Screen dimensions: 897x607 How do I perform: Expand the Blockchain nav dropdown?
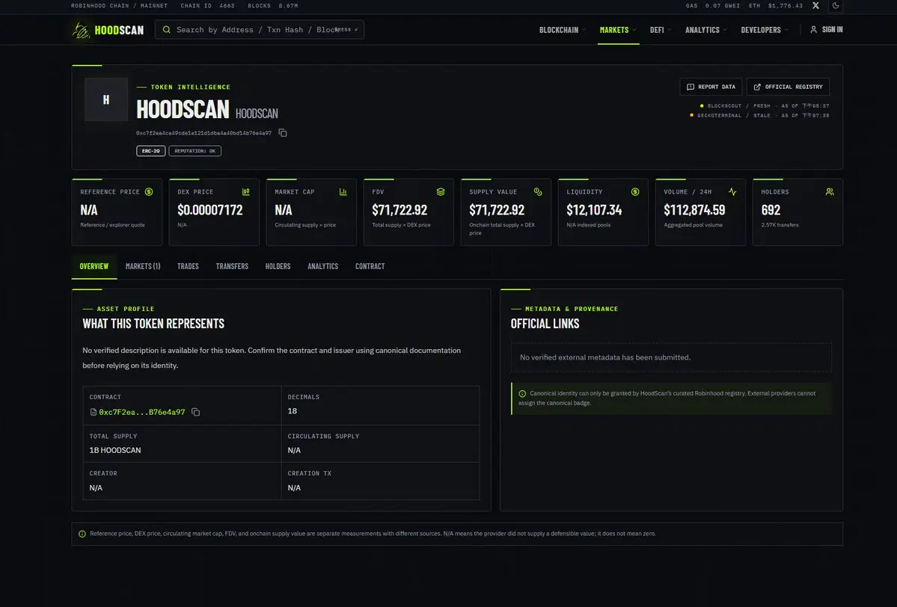pos(563,30)
